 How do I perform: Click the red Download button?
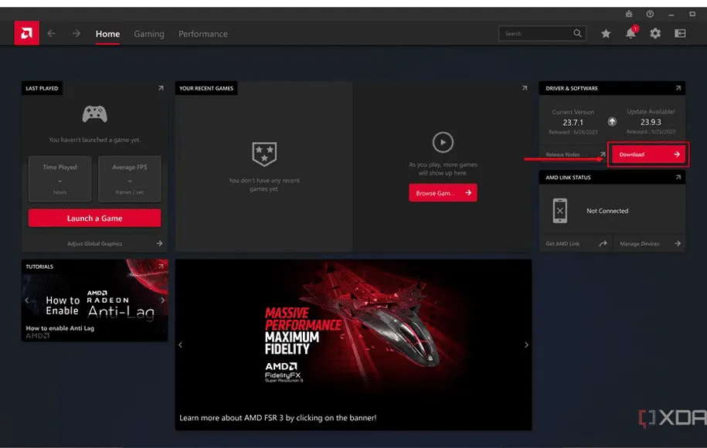pyautogui.click(x=649, y=154)
